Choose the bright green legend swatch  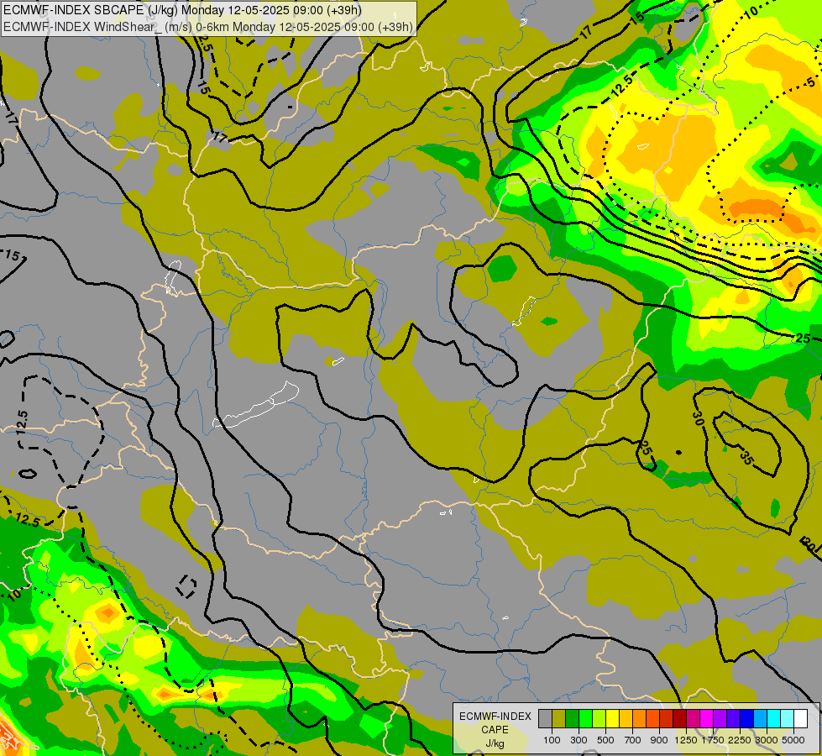[585, 719]
